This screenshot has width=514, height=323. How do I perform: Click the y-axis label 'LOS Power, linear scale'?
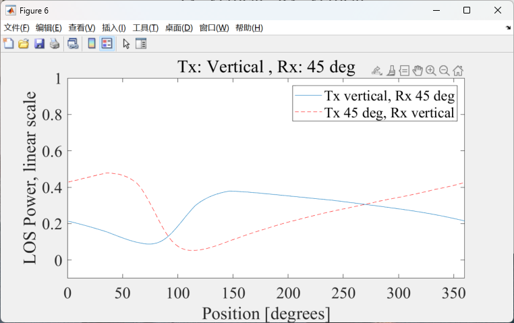click(x=30, y=178)
